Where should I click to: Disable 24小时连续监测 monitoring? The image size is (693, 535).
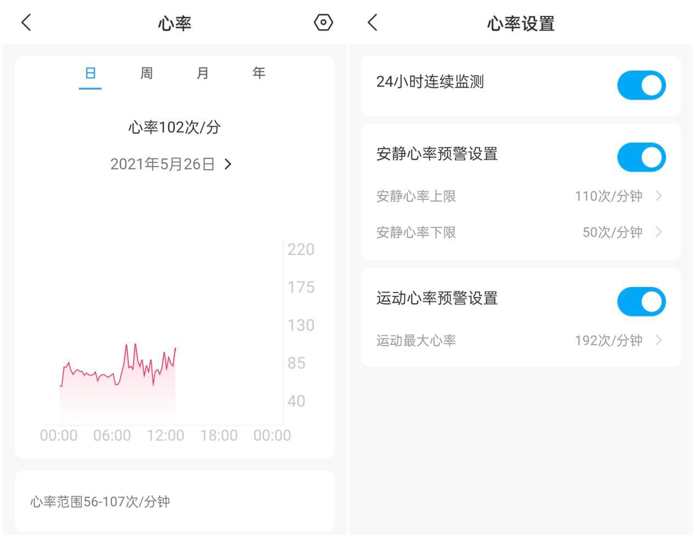(x=640, y=85)
